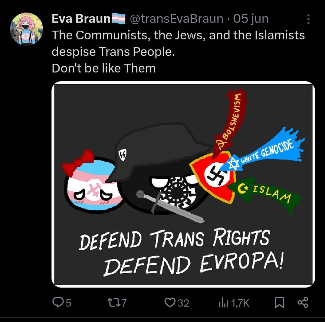325x322 pixels.
Task: Open the three-dot more options menu
Action: [308, 19]
